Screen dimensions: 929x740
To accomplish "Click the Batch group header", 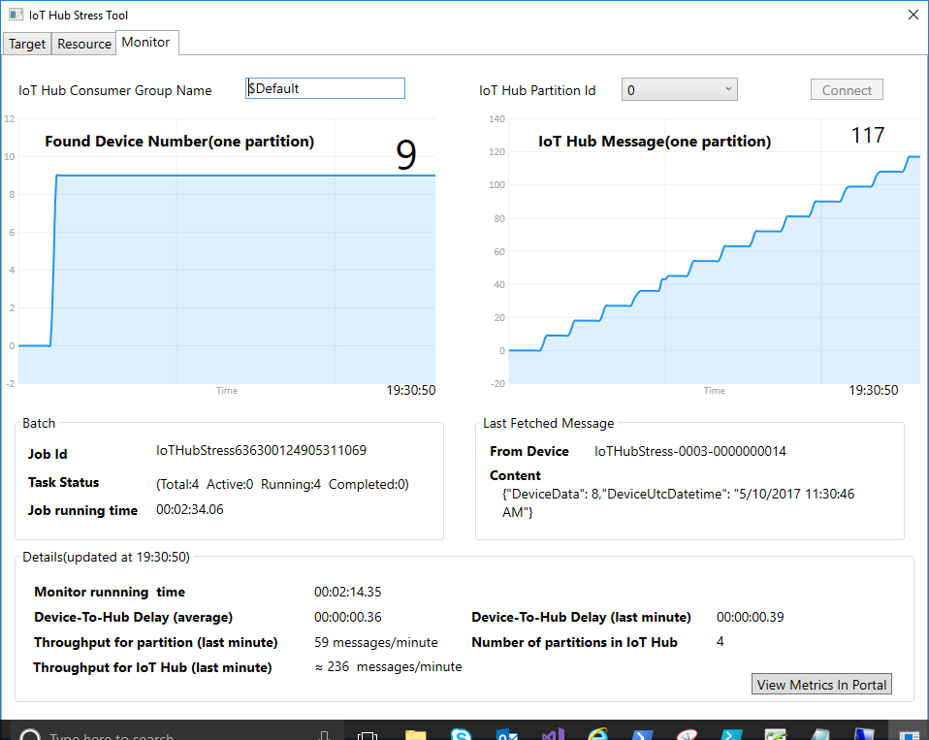I will point(39,423).
